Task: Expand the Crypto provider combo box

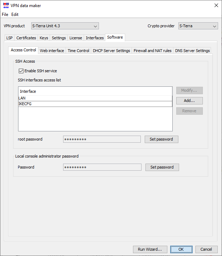Action: pos(198,26)
